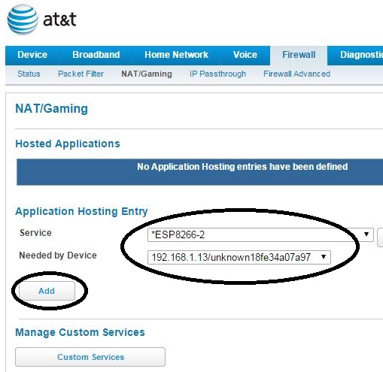Open the Device tab
Image resolution: width=383 pixels, height=372 pixels.
click(32, 55)
